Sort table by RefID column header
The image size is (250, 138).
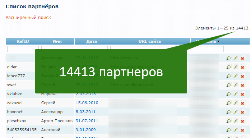23,41
